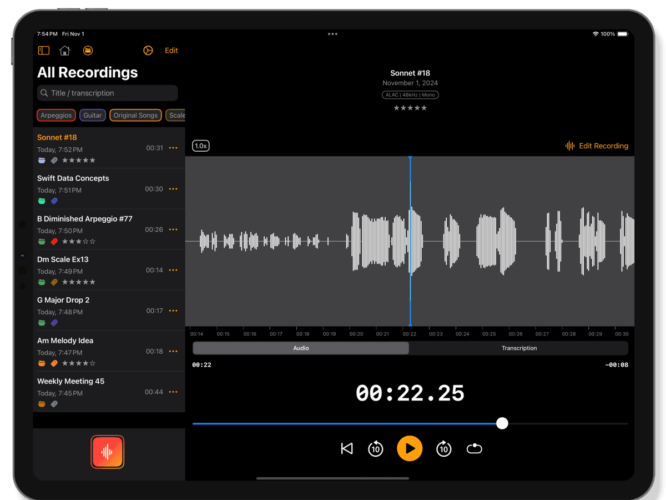Tap the Edit button in the sidebar

(171, 51)
